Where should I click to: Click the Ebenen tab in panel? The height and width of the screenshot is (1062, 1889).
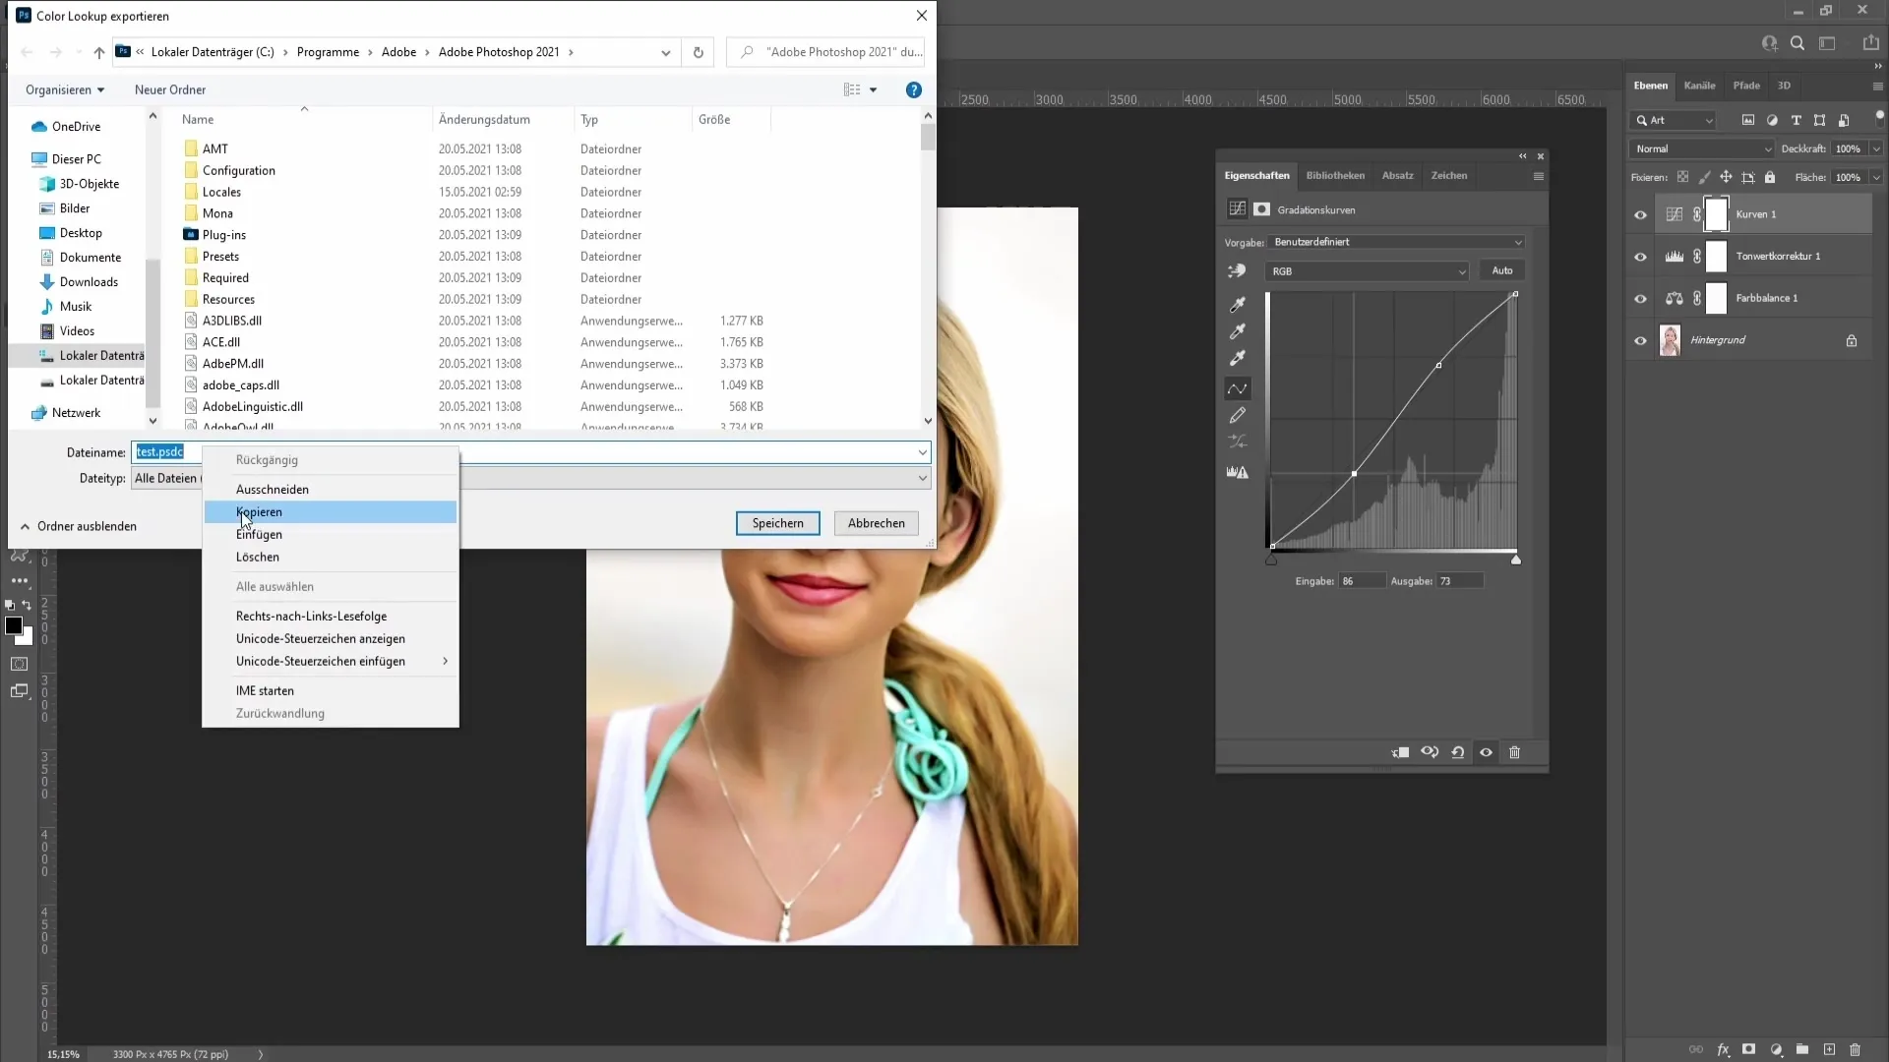(x=1650, y=85)
